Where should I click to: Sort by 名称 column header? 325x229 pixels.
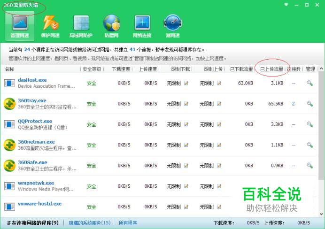click(x=9, y=69)
